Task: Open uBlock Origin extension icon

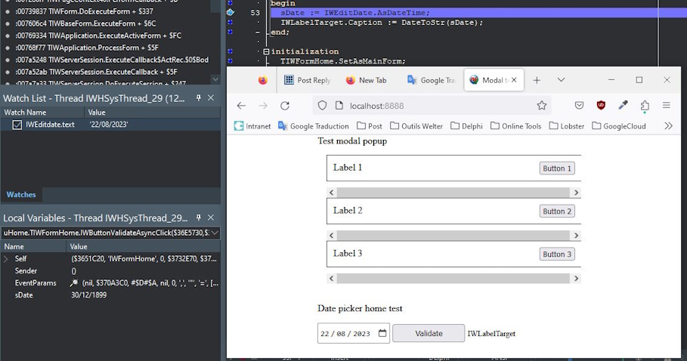Action: 601,106
